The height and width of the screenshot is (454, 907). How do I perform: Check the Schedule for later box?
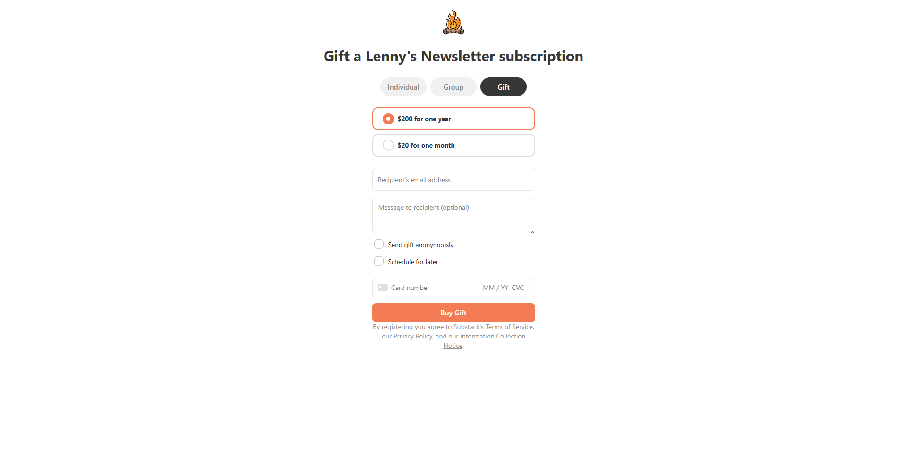pos(379,261)
